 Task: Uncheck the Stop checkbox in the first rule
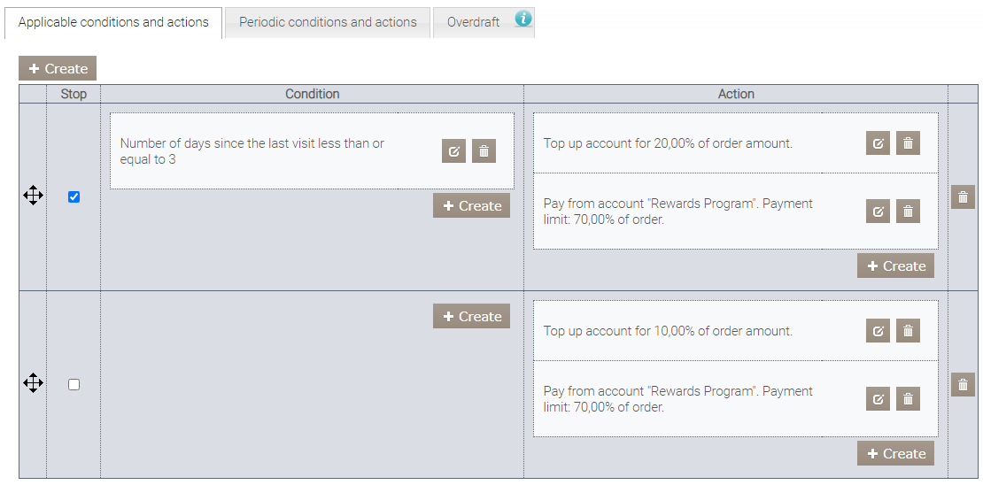(74, 197)
